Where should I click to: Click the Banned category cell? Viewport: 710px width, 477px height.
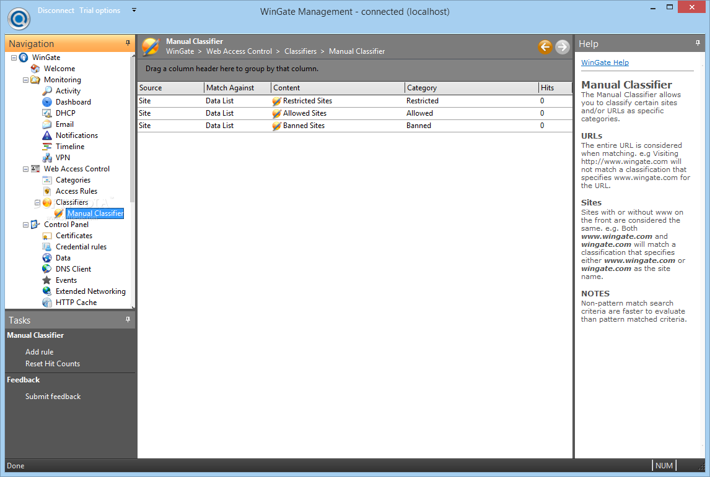click(418, 126)
